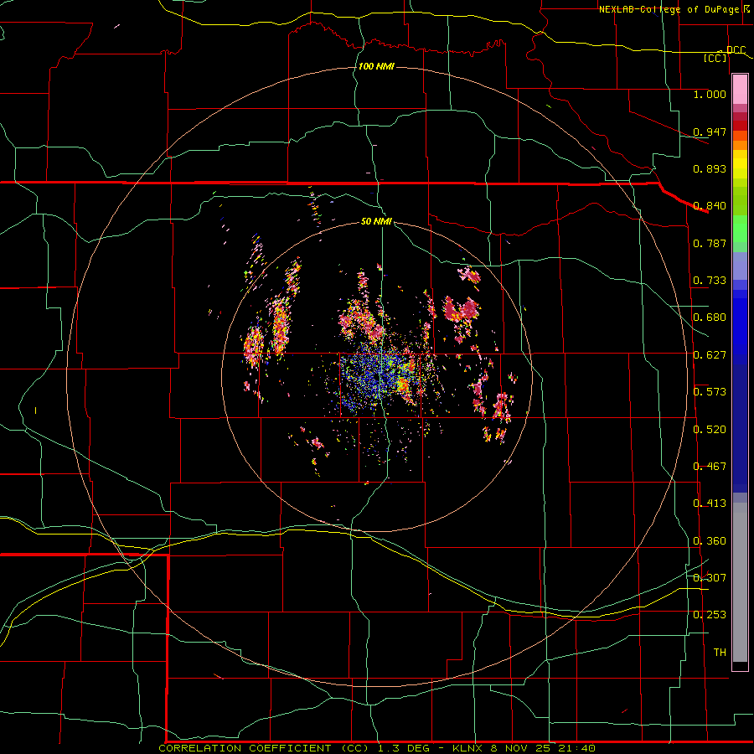Screen dimensions: 754x754
Task: Click the 0.627 color scale label
Action: pos(710,355)
